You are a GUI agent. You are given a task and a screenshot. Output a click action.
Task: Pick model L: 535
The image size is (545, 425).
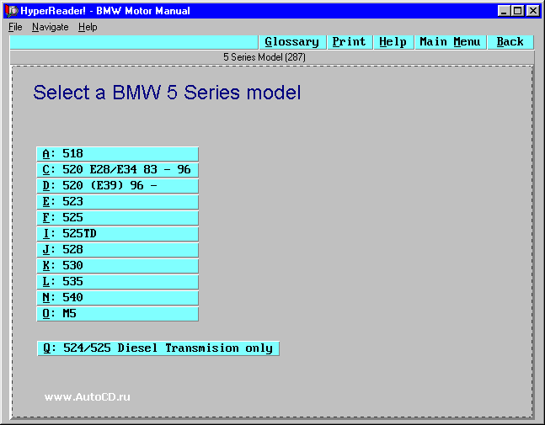point(117,282)
